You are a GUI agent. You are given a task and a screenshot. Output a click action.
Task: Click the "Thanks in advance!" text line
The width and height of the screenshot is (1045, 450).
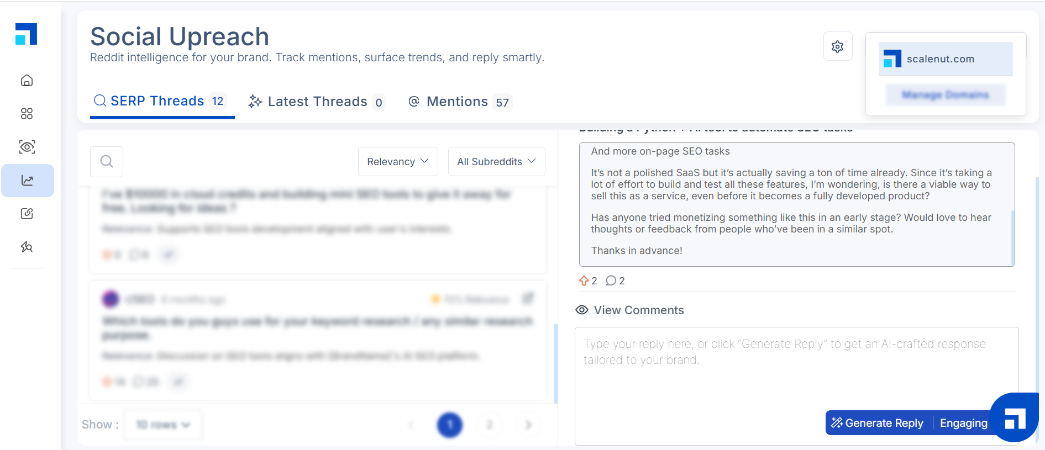coord(637,251)
